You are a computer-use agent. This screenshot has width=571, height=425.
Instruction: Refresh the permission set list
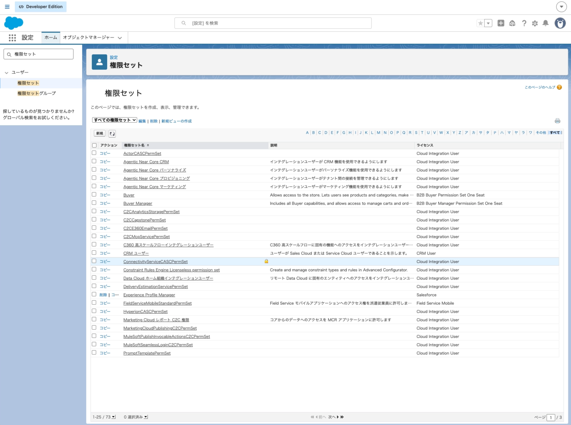tap(112, 133)
